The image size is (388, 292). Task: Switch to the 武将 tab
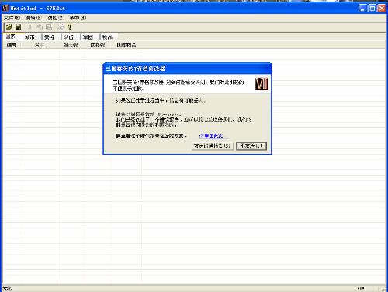point(49,37)
